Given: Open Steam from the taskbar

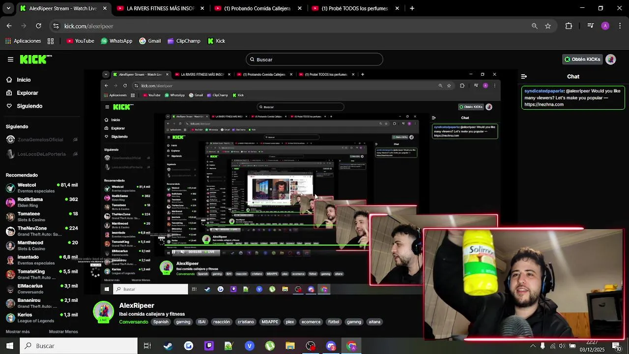Looking at the screenshot, I should coord(168,346).
